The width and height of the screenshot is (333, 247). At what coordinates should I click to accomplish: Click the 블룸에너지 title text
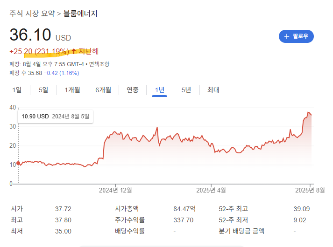point(80,14)
